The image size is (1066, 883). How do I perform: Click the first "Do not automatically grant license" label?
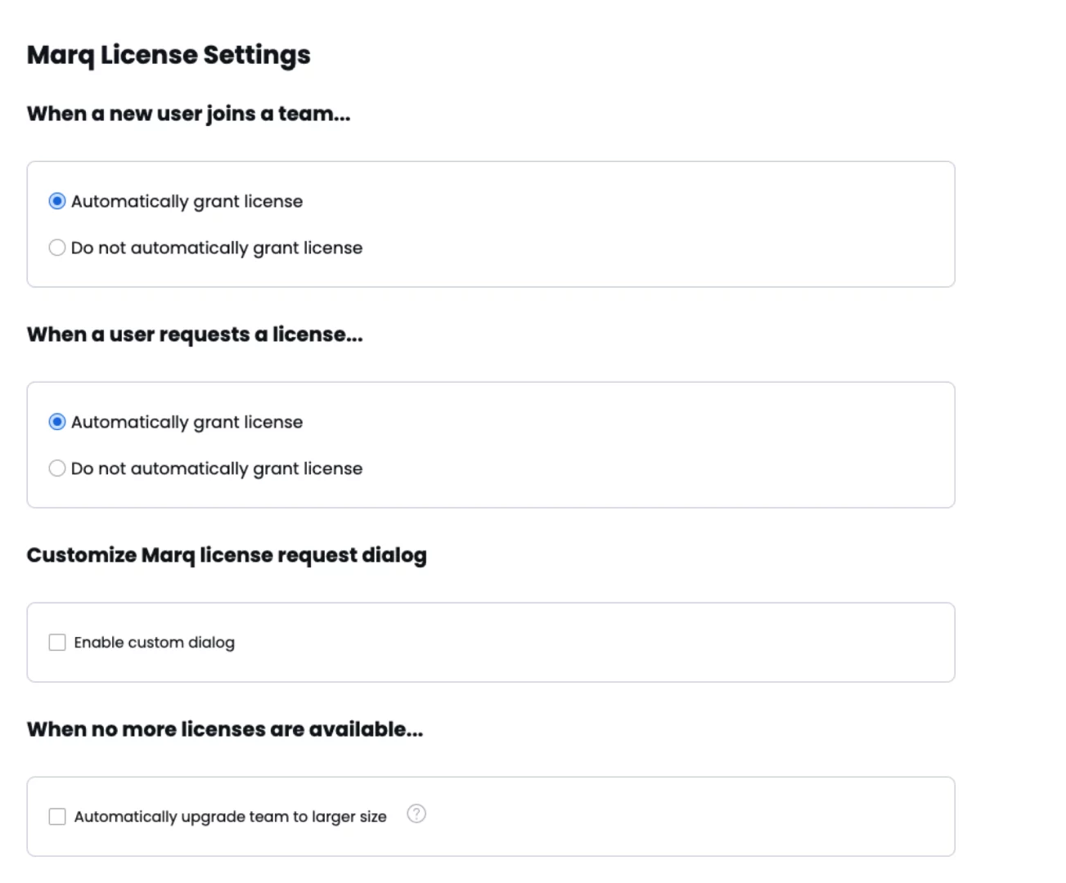click(217, 247)
